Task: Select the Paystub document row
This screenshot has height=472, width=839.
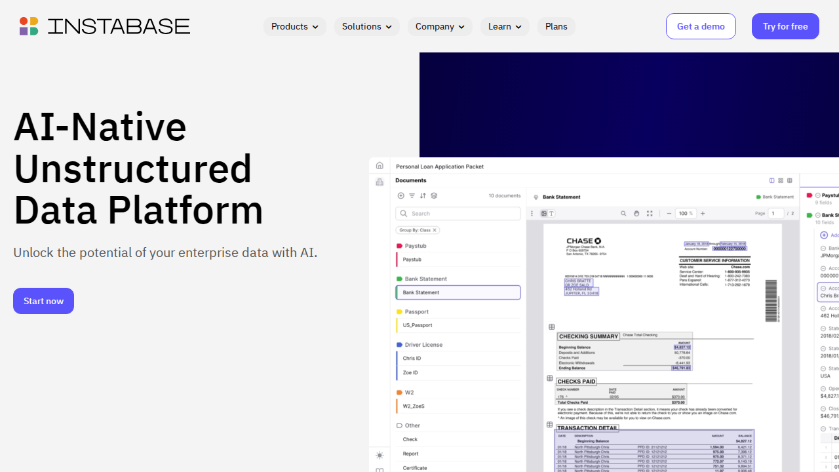Action: (x=458, y=260)
